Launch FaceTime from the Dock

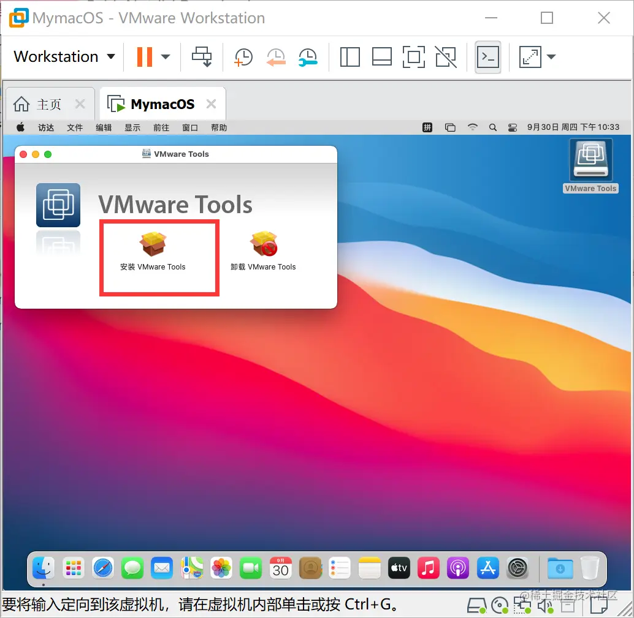click(x=251, y=568)
